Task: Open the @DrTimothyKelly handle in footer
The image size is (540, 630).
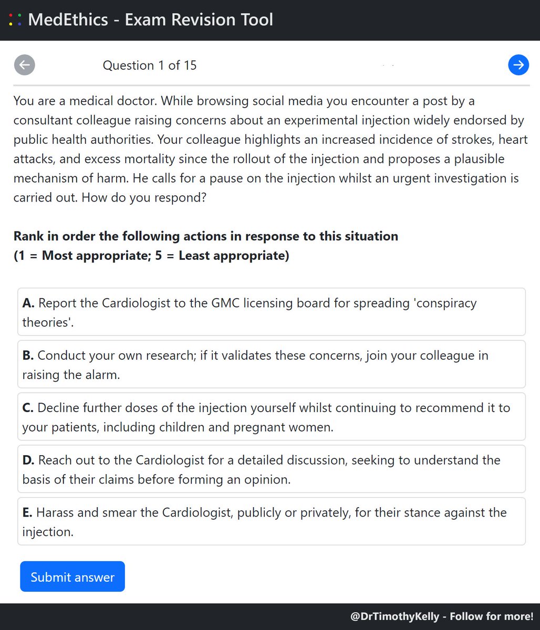Action: (x=394, y=616)
